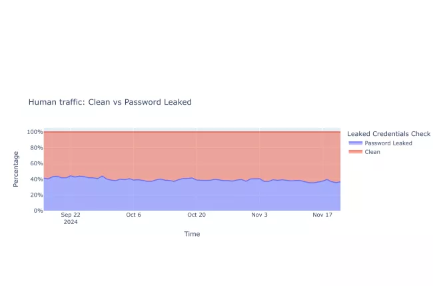Click the 0% y-axis tick label
Screen dimensions: 433x286
pyautogui.click(x=38, y=211)
